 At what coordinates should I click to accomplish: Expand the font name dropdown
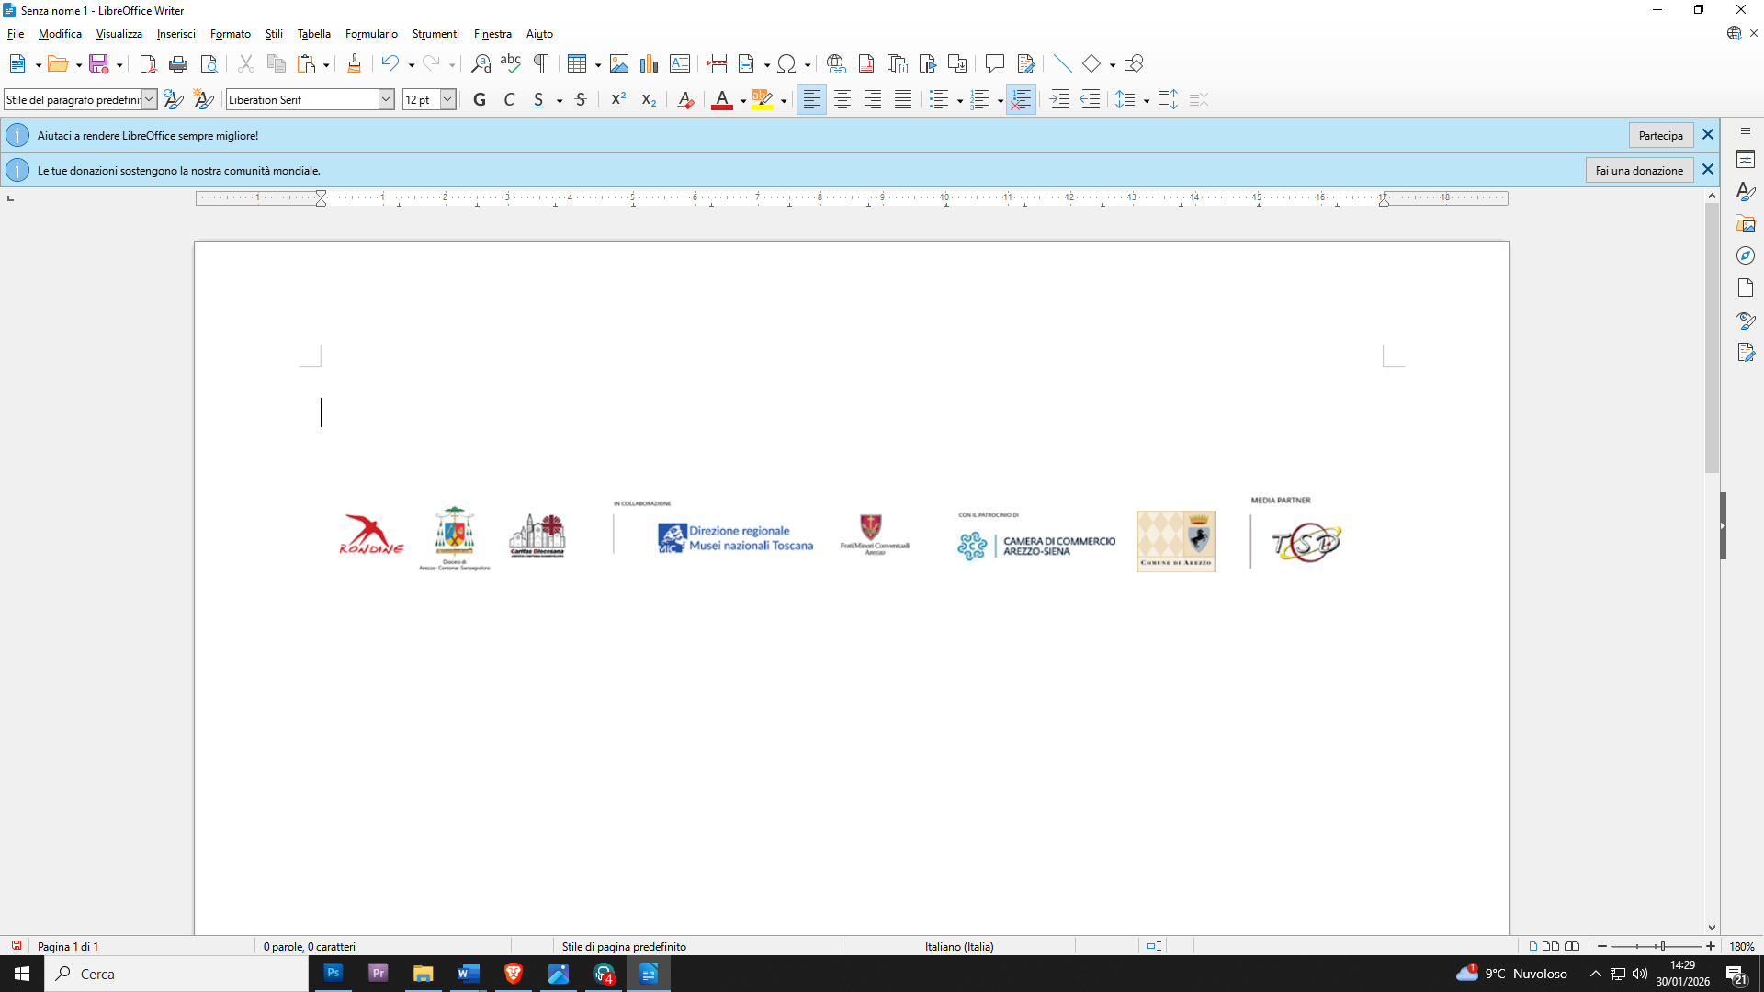[387, 100]
